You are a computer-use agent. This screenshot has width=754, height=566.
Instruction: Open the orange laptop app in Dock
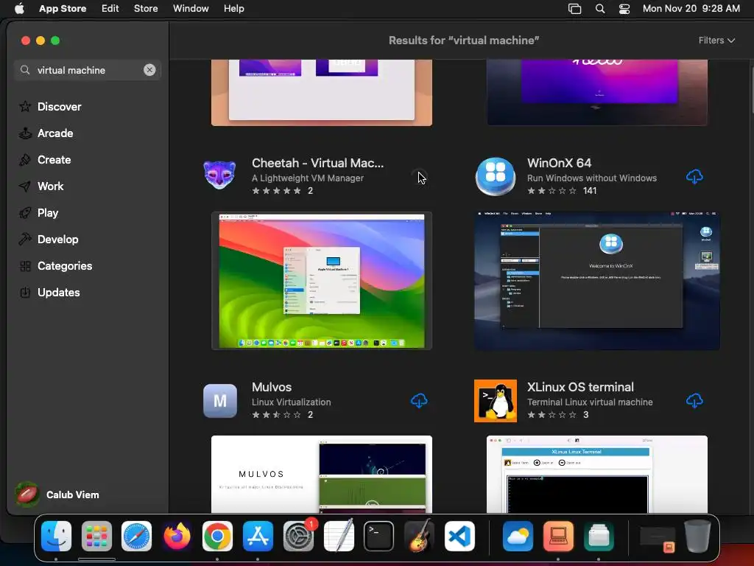click(558, 536)
